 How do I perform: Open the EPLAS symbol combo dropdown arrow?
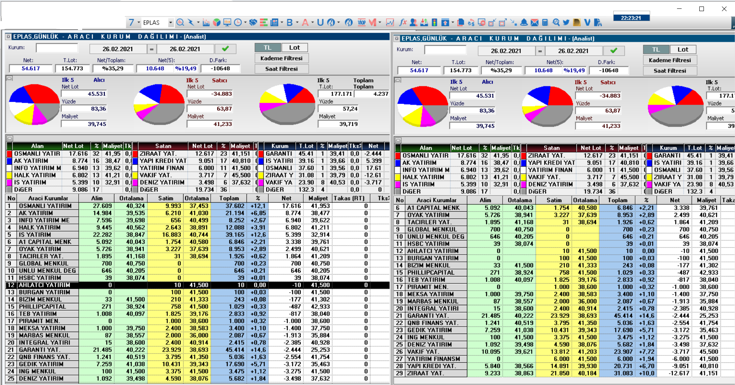click(171, 23)
